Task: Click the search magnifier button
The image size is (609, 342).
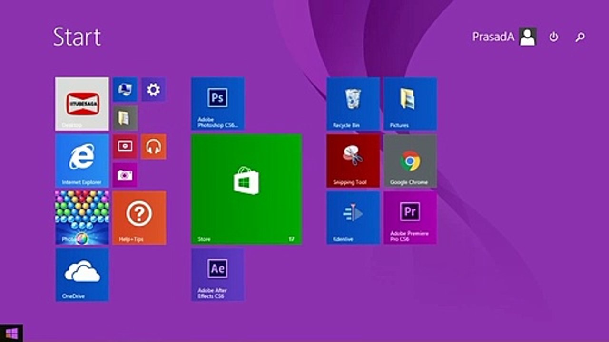Action: (x=580, y=37)
